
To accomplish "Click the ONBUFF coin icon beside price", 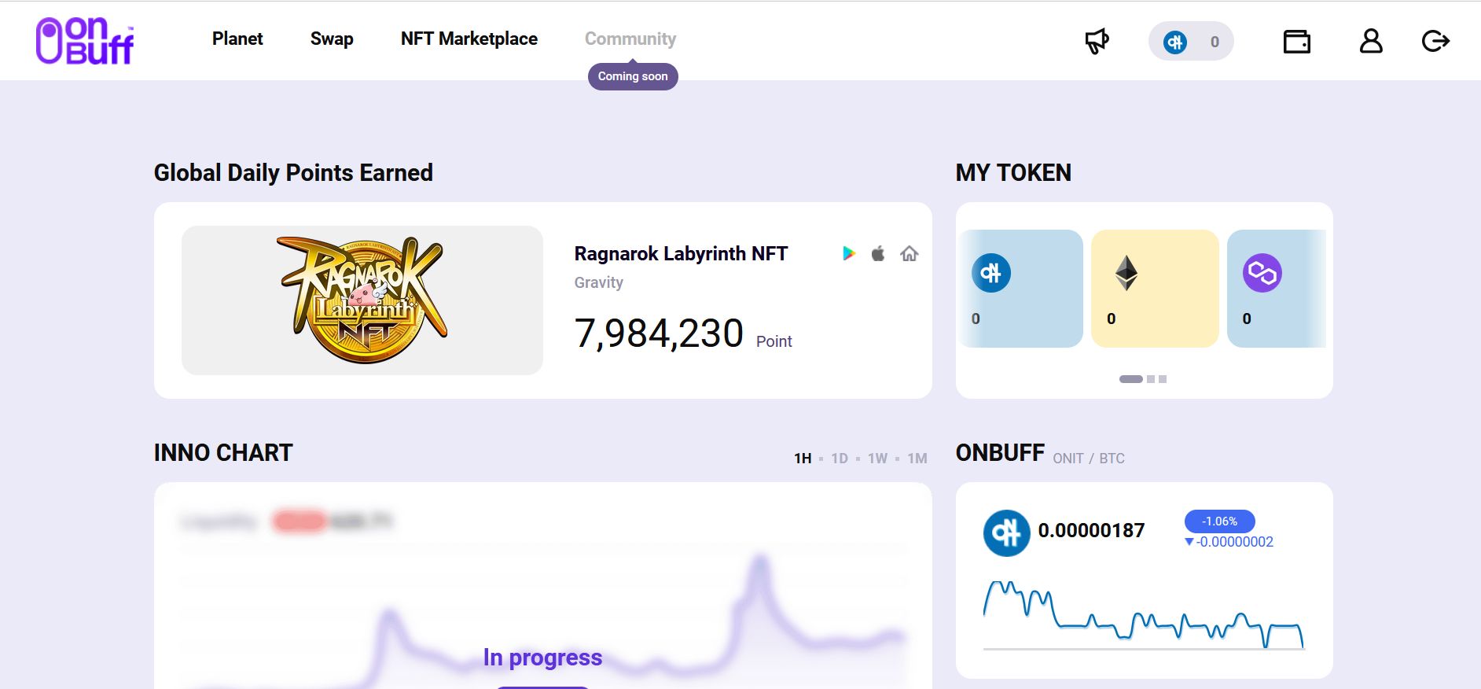I will tap(1006, 533).
